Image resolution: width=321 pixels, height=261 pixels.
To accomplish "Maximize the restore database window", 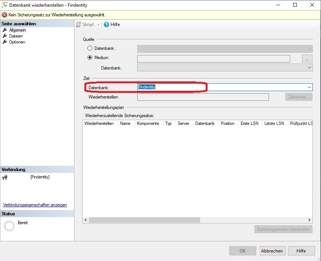I will point(295,5).
